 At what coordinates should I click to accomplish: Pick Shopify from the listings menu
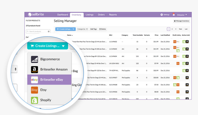49,100
